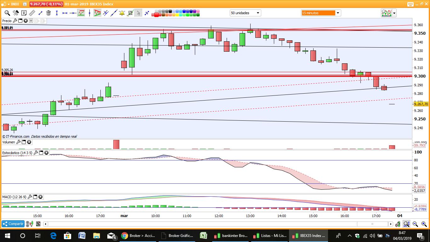Select the text annotation tool
This screenshot has height=242, width=430.
coord(24,13)
